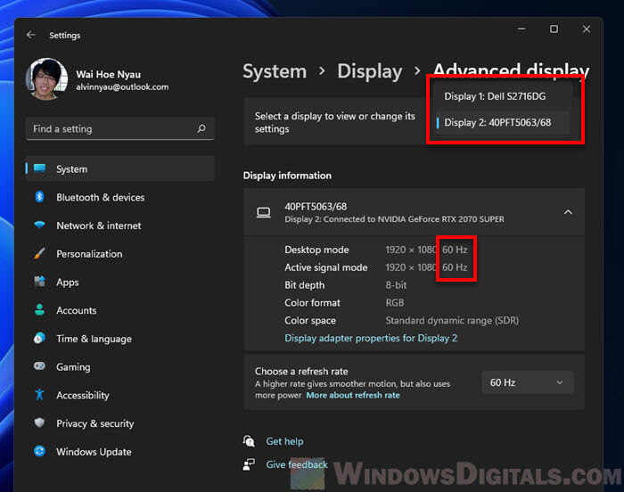Viewport: 624px width, 492px height.
Task: Click the Active signal mode label
Action: coord(326,267)
